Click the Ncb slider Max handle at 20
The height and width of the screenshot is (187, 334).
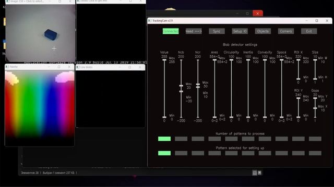pyautogui.click(x=181, y=86)
